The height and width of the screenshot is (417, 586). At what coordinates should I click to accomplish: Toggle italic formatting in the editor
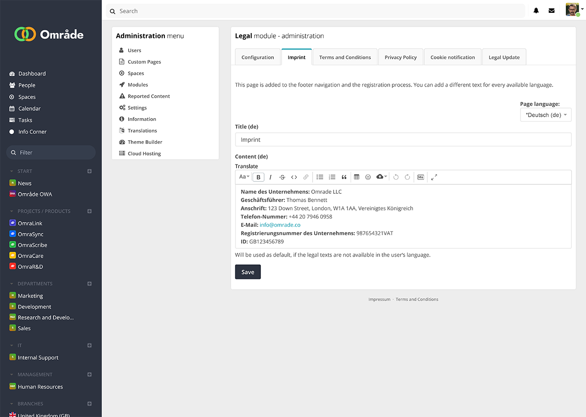[x=270, y=177]
